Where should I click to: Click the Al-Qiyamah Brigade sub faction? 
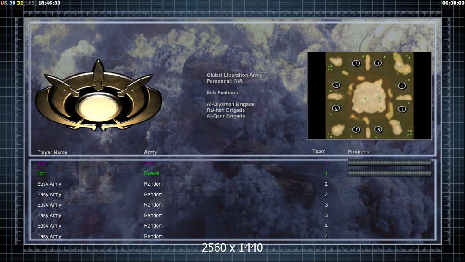tap(230, 104)
